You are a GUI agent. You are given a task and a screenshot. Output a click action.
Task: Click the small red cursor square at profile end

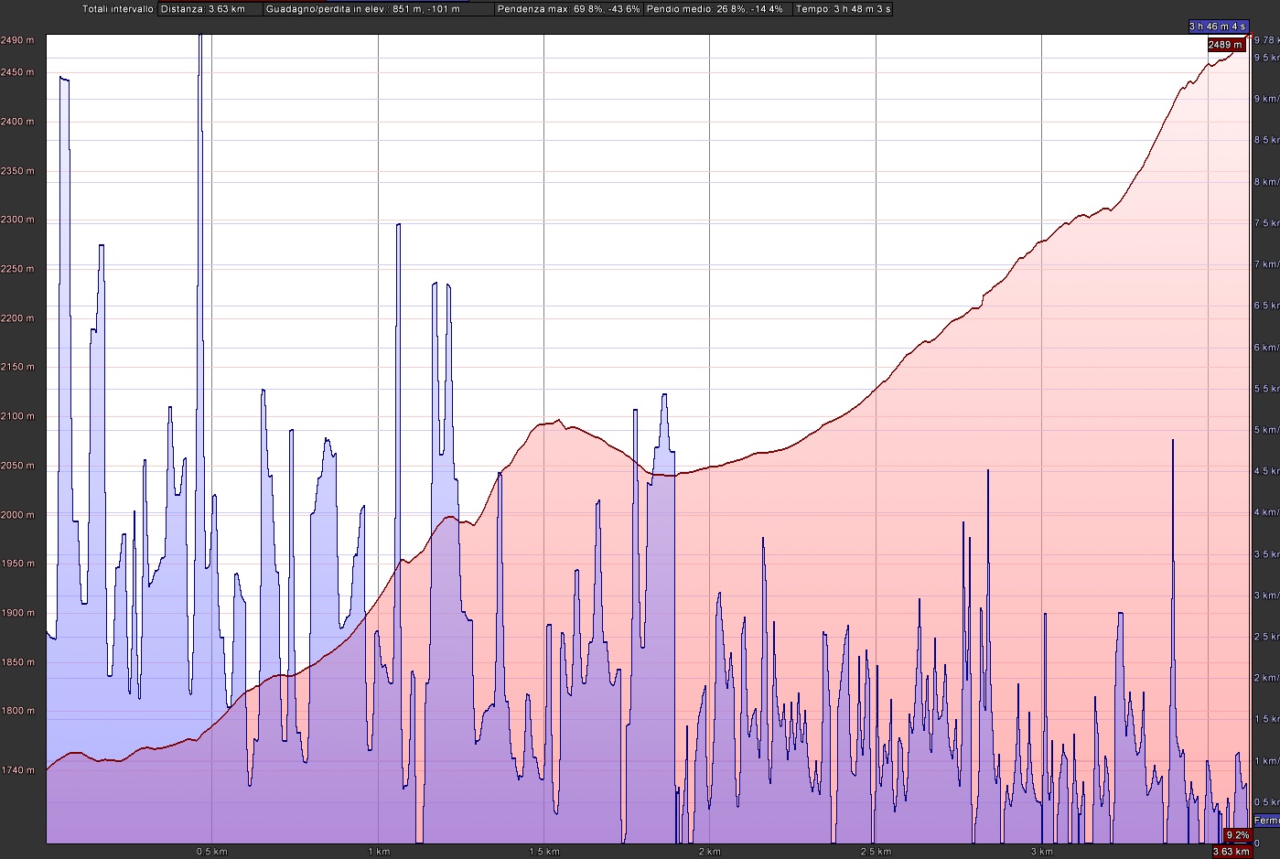(x=1250, y=37)
